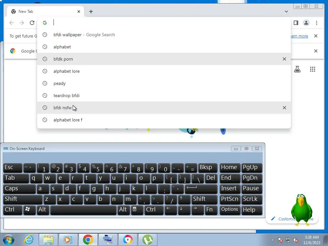This screenshot has width=328, height=246.
Task: Select the 'alphabet' history suggestion
Action: point(164,47)
